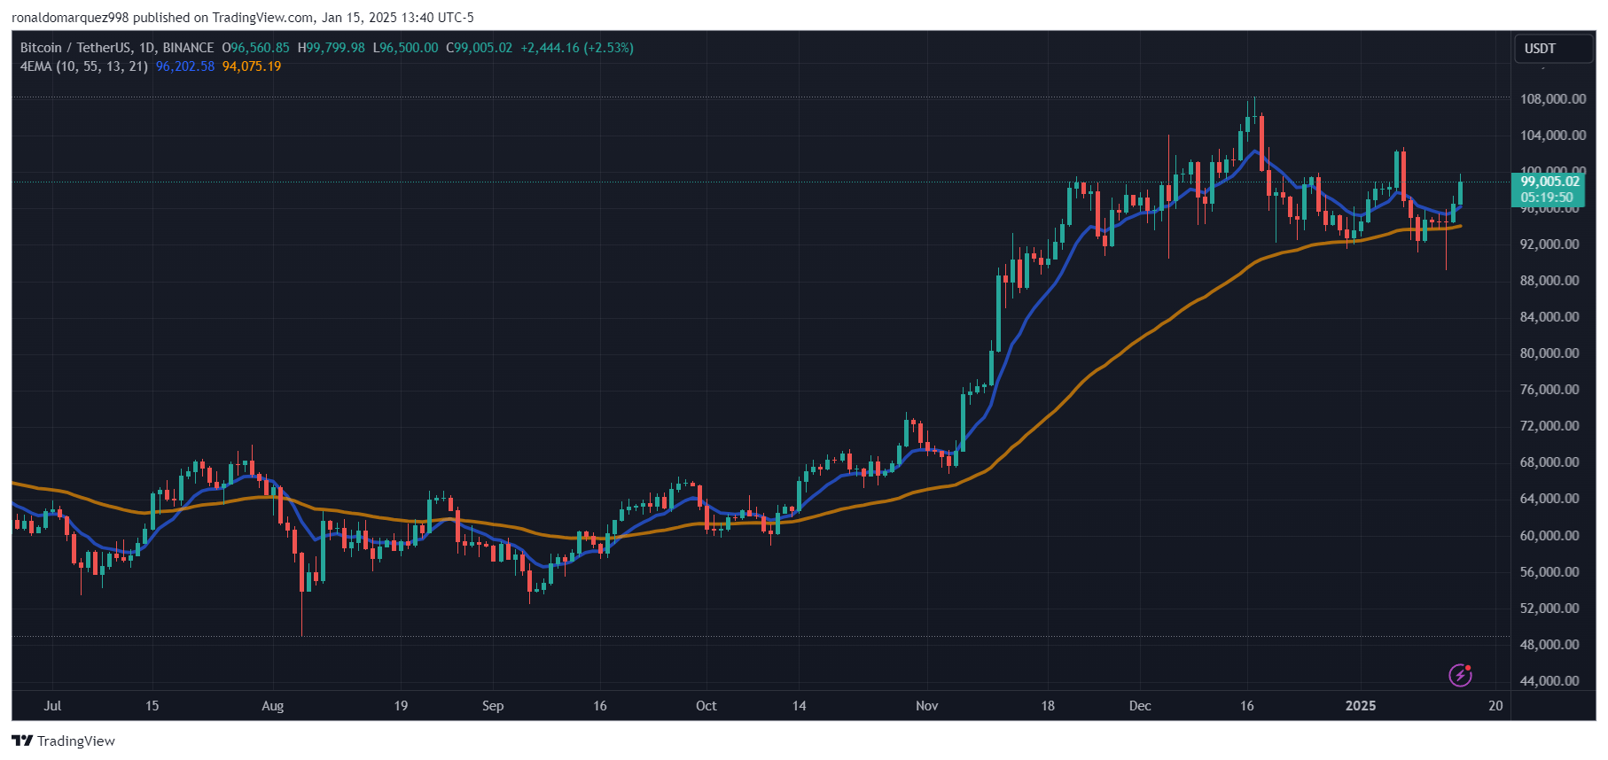Click the current price tag 99,005.02
1608x760 pixels.
click(x=1549, y=182)
